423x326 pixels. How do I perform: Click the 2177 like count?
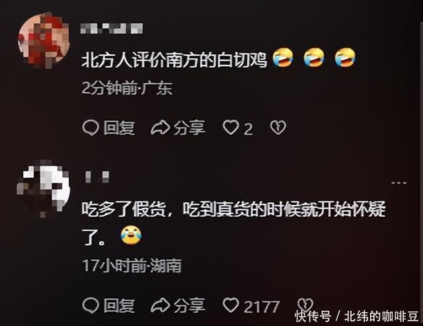point(261,307)
